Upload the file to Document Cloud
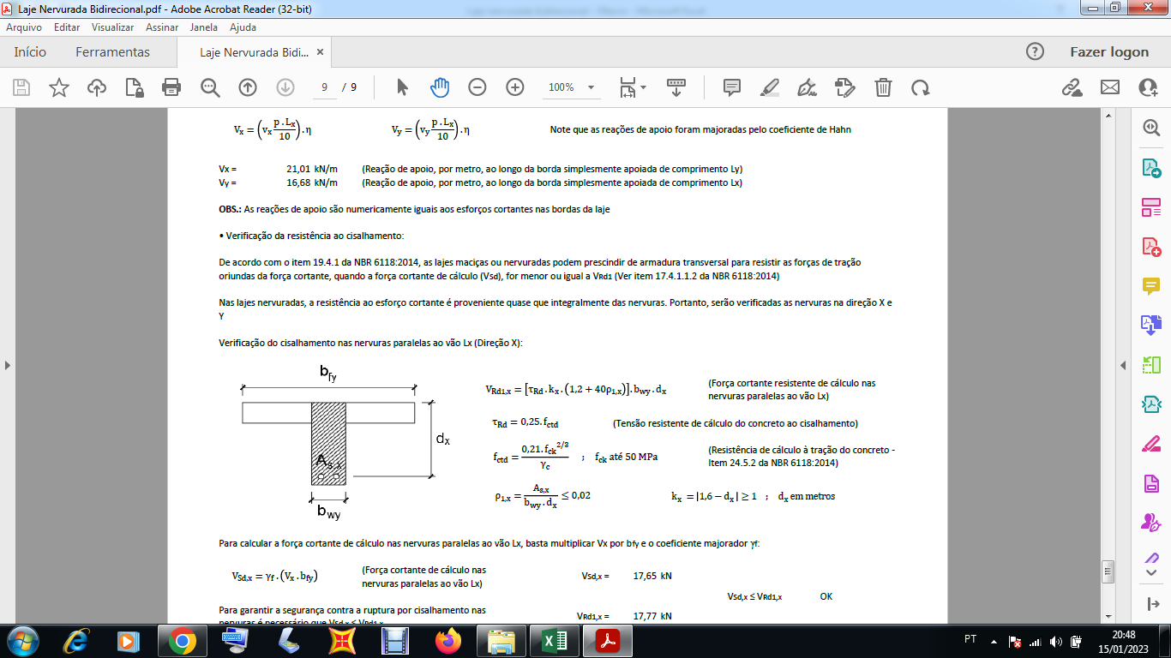 click(97, 87)
